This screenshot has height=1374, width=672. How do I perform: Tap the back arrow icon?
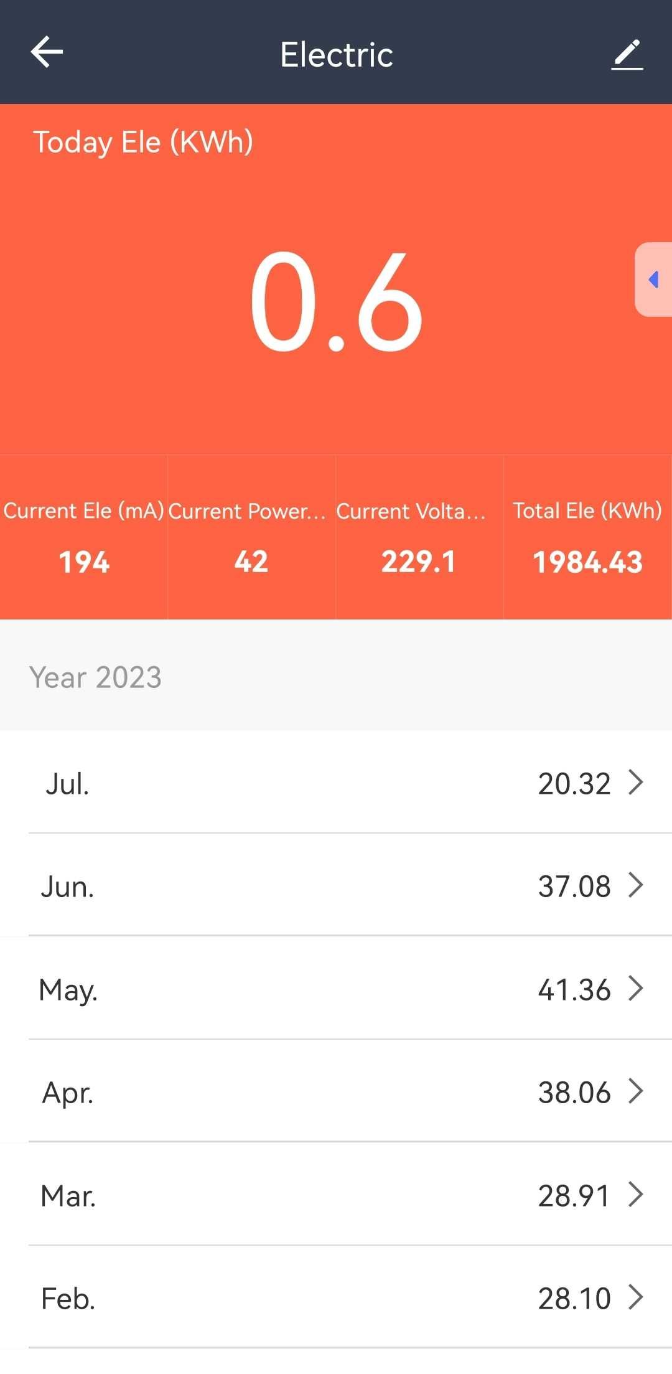pyautogui.click(x=47, y=52)
